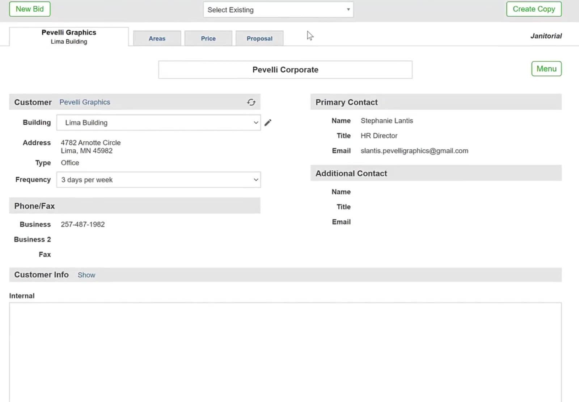Click the business phone 257-487-1982
579x402 pixels.
83,224
